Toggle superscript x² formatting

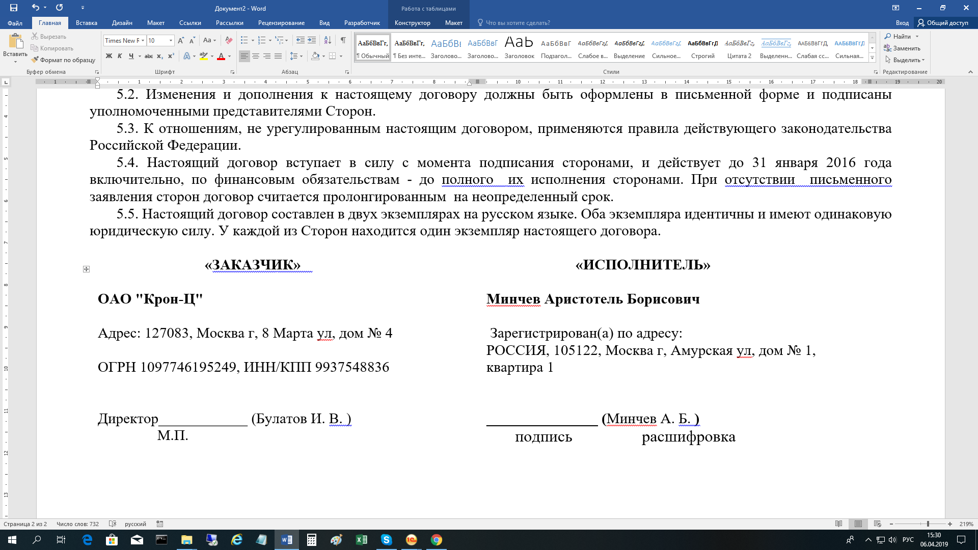coord(171,56)
